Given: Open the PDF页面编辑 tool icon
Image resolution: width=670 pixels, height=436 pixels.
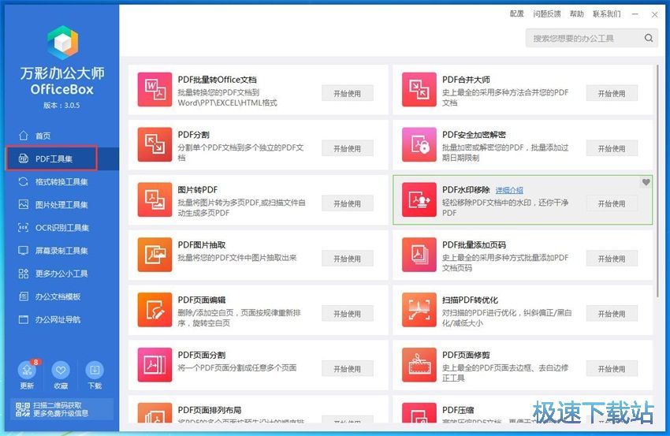Looking at the screenshot, I should click(x=154, y=310).
